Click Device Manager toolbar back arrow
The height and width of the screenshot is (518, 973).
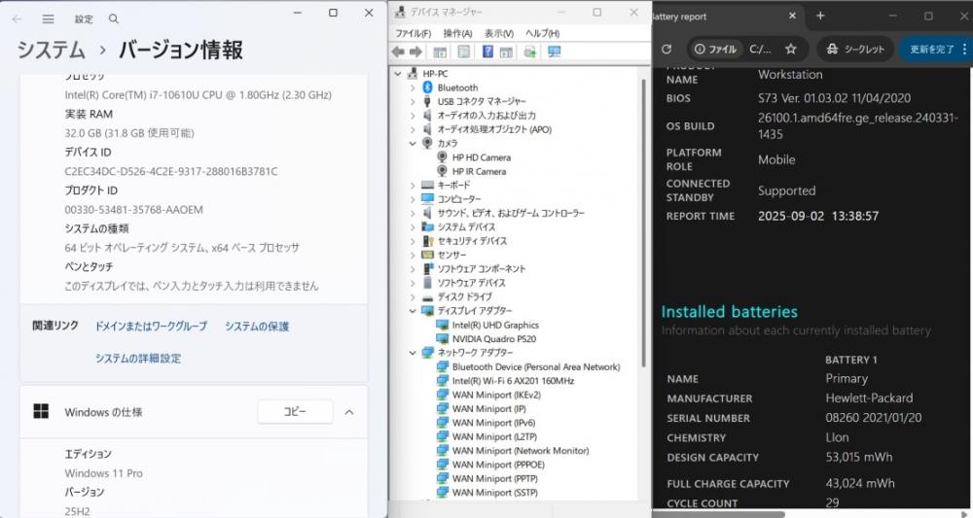398,52
